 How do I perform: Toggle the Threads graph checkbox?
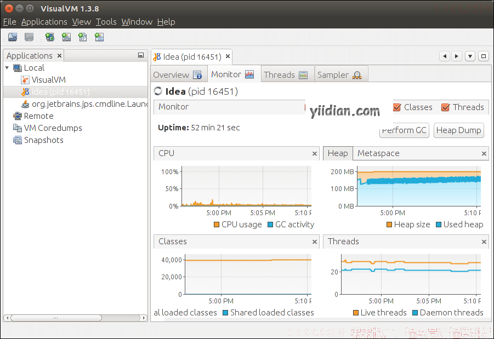click(x=446, y=107)
